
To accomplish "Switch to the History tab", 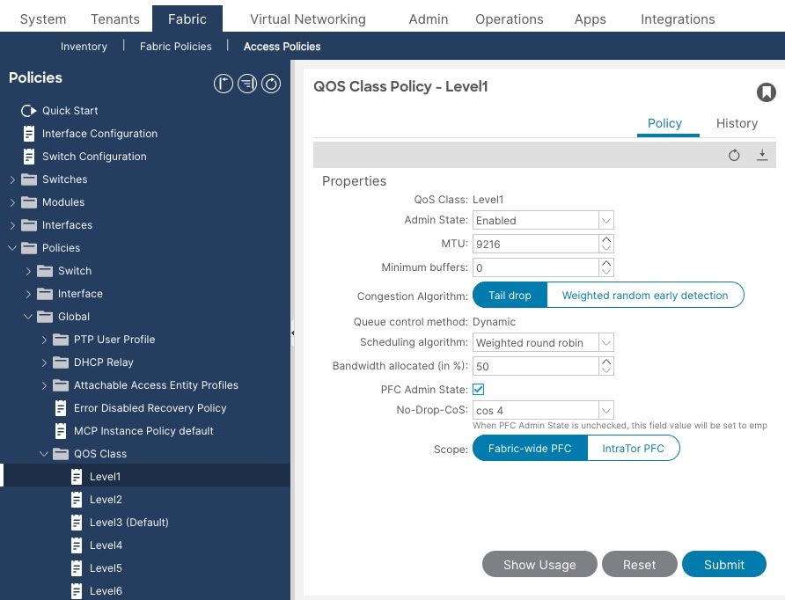I will pyautogui.click(x=737, y=123).
